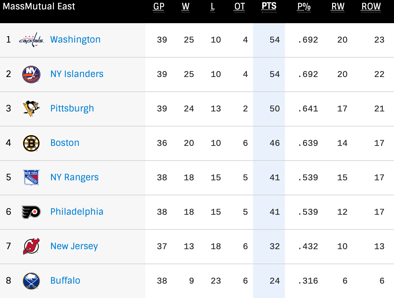Visit the New Jersey team page
This screenshot has height=298, width=394.
74,246
